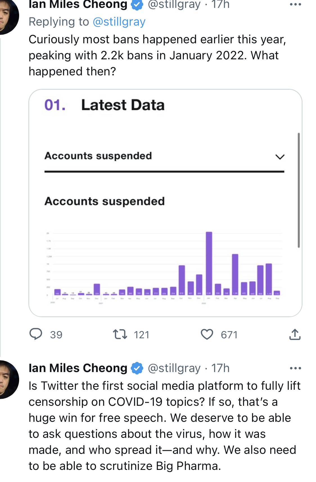Tap the verified badge in the top tweet

137,4
